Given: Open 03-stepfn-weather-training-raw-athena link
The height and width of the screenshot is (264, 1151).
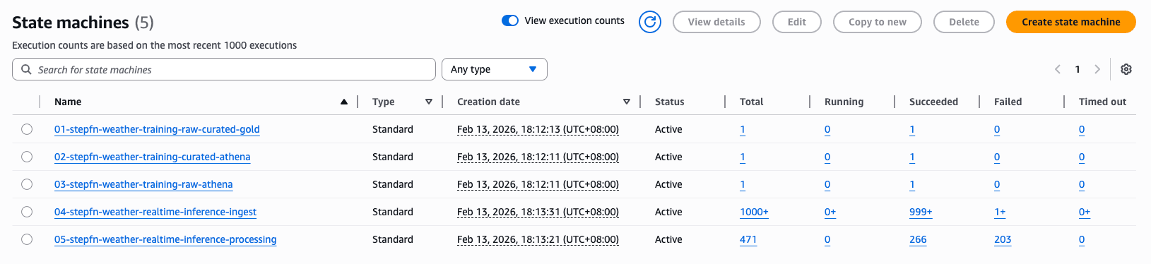Looking at the screenshot, I should [x=143, y=184].
